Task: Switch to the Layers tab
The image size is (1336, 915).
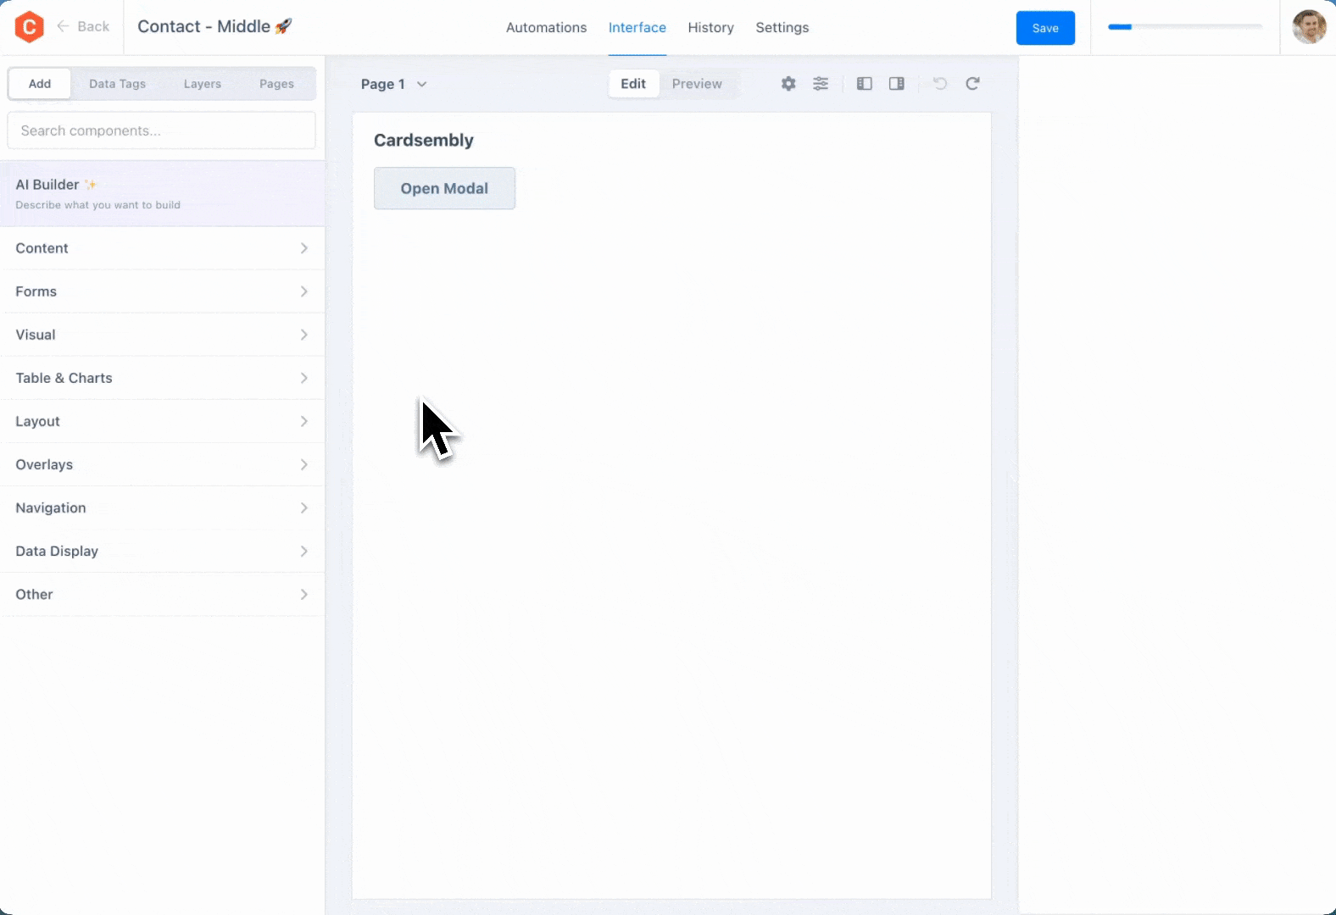Action: click(203, 84)
